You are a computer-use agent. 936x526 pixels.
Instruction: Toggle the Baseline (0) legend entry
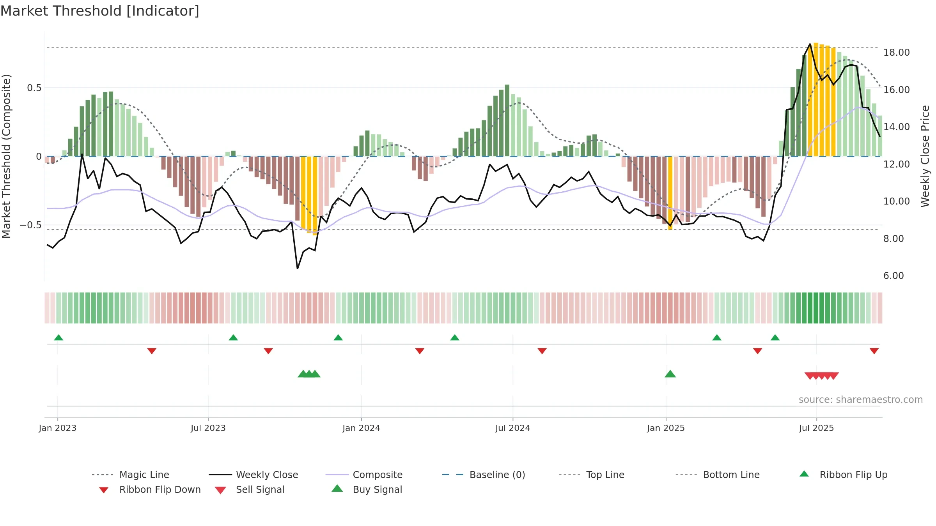(484, 475)
